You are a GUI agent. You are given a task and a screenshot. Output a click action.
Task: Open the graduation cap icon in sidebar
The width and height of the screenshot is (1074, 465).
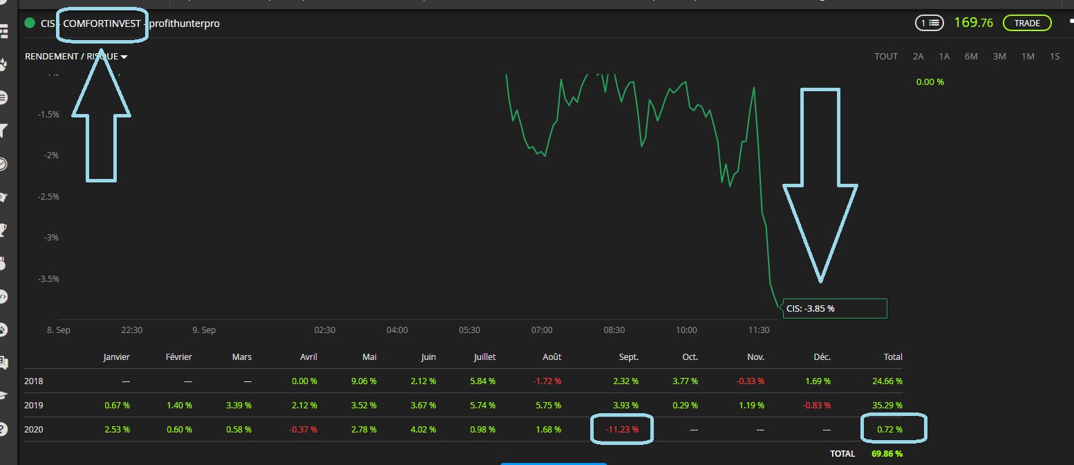(3, 395)
